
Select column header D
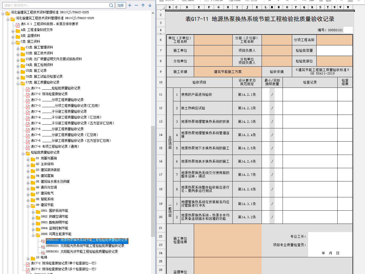point(187,7)
